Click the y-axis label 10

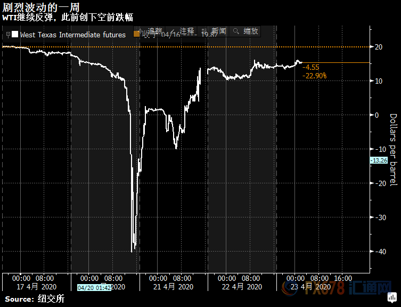click(379, 81)
